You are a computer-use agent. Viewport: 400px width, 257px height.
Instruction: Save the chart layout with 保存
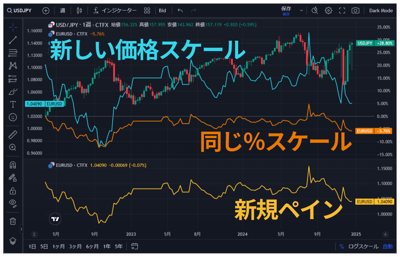286,10
